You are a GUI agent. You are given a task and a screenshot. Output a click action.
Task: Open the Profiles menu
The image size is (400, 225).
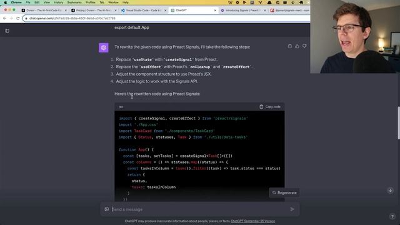coord(90,2)
